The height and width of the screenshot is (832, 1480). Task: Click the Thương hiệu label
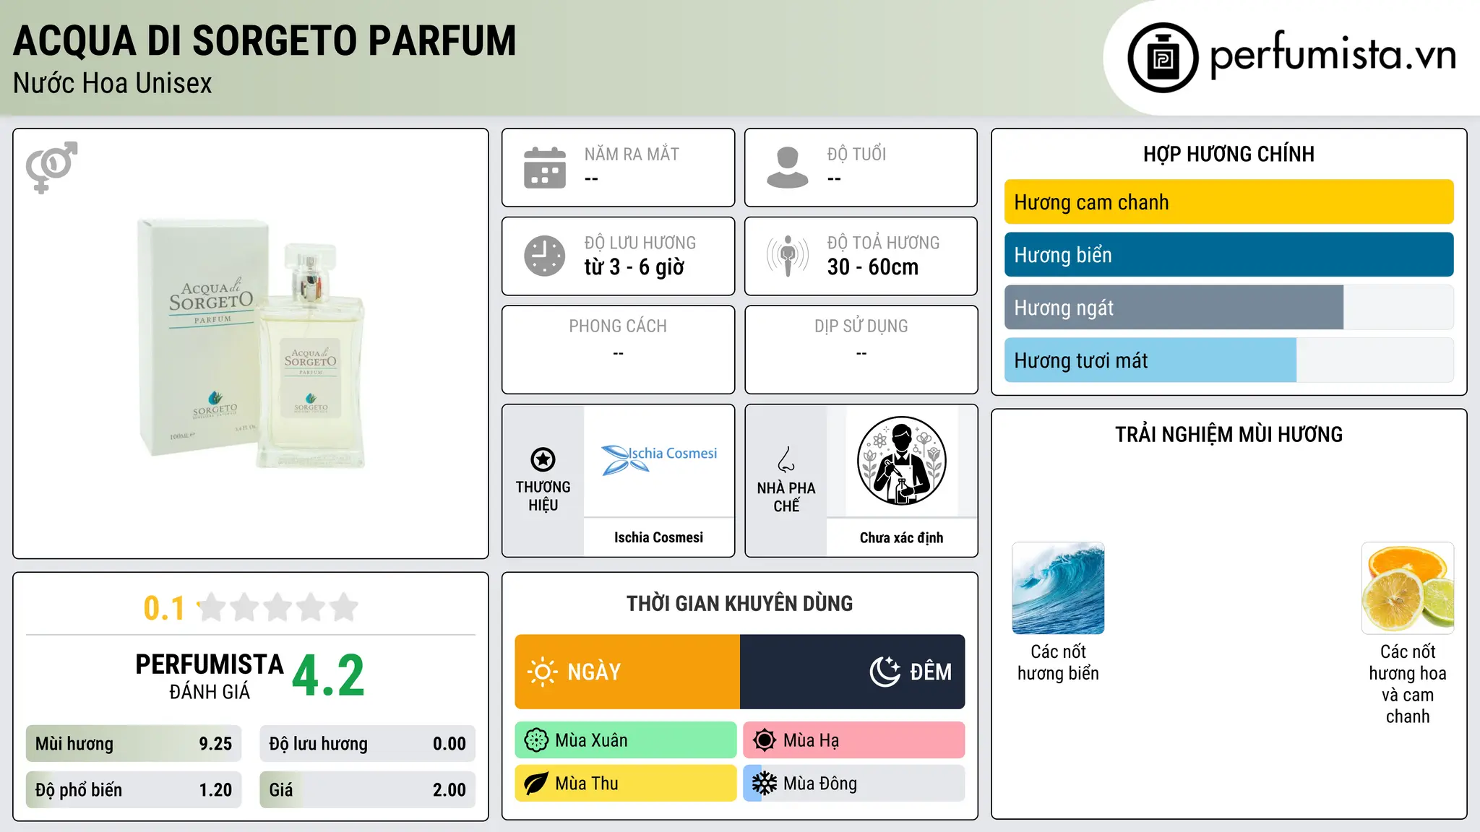click(543, 496)
